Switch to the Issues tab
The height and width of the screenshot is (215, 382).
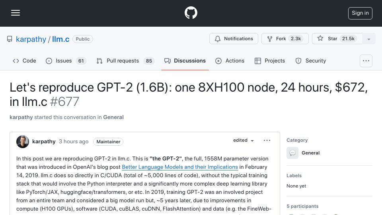(x=66, y=61)
